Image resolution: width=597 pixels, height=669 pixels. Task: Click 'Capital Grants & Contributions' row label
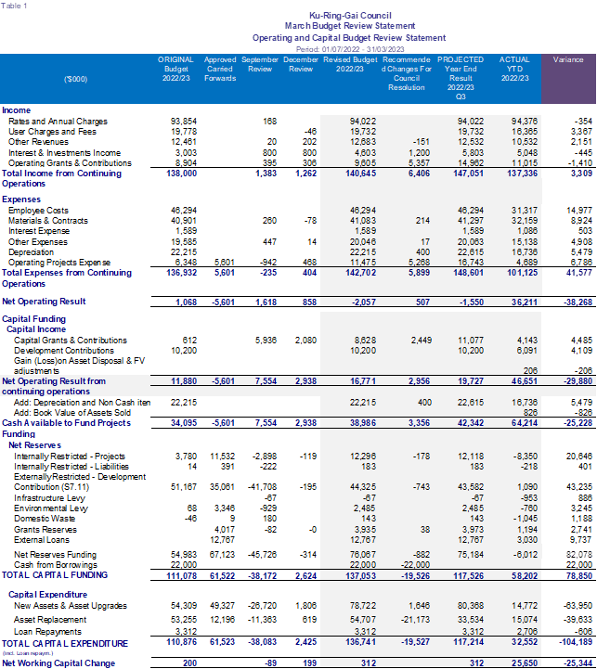tap(71, 340)
